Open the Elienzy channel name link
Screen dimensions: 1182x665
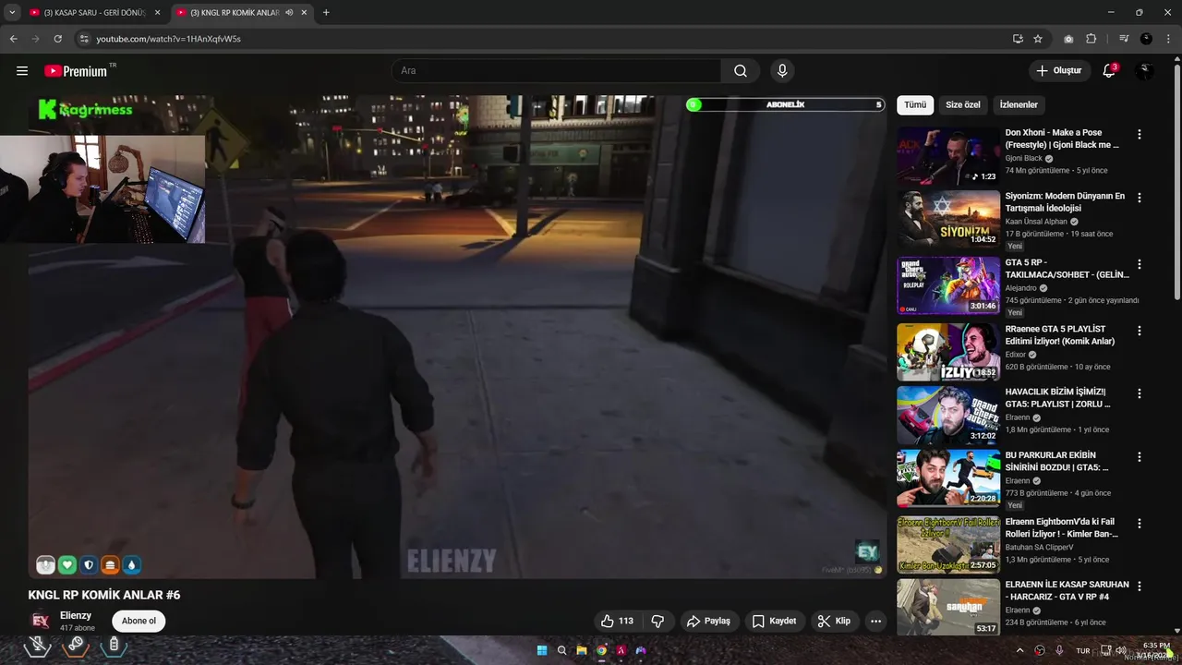tap(76, 615)
